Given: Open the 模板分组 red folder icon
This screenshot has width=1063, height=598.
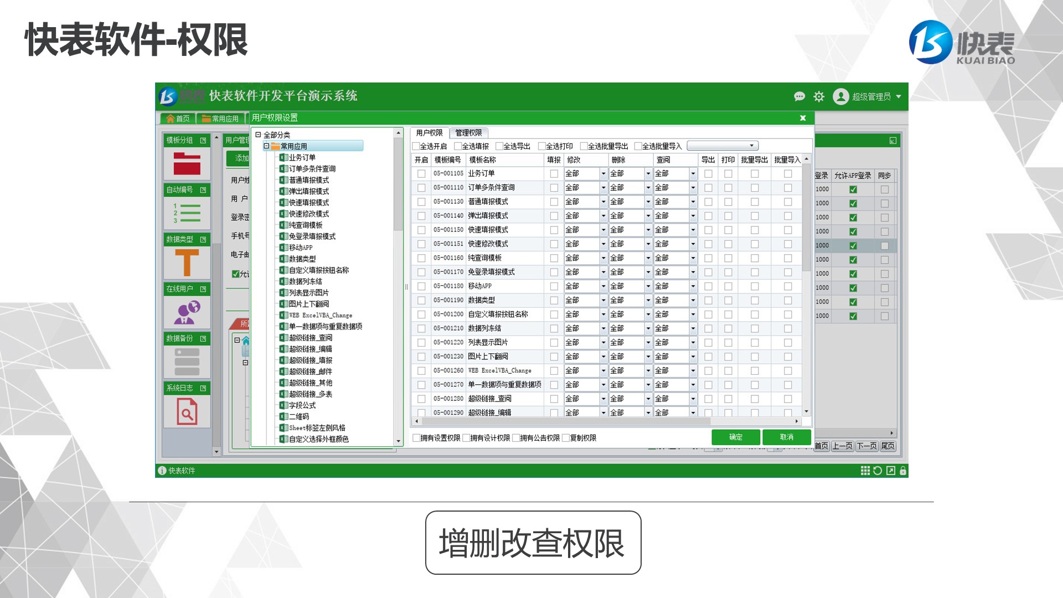Looking at the screenshot, I should coord(187,164).
